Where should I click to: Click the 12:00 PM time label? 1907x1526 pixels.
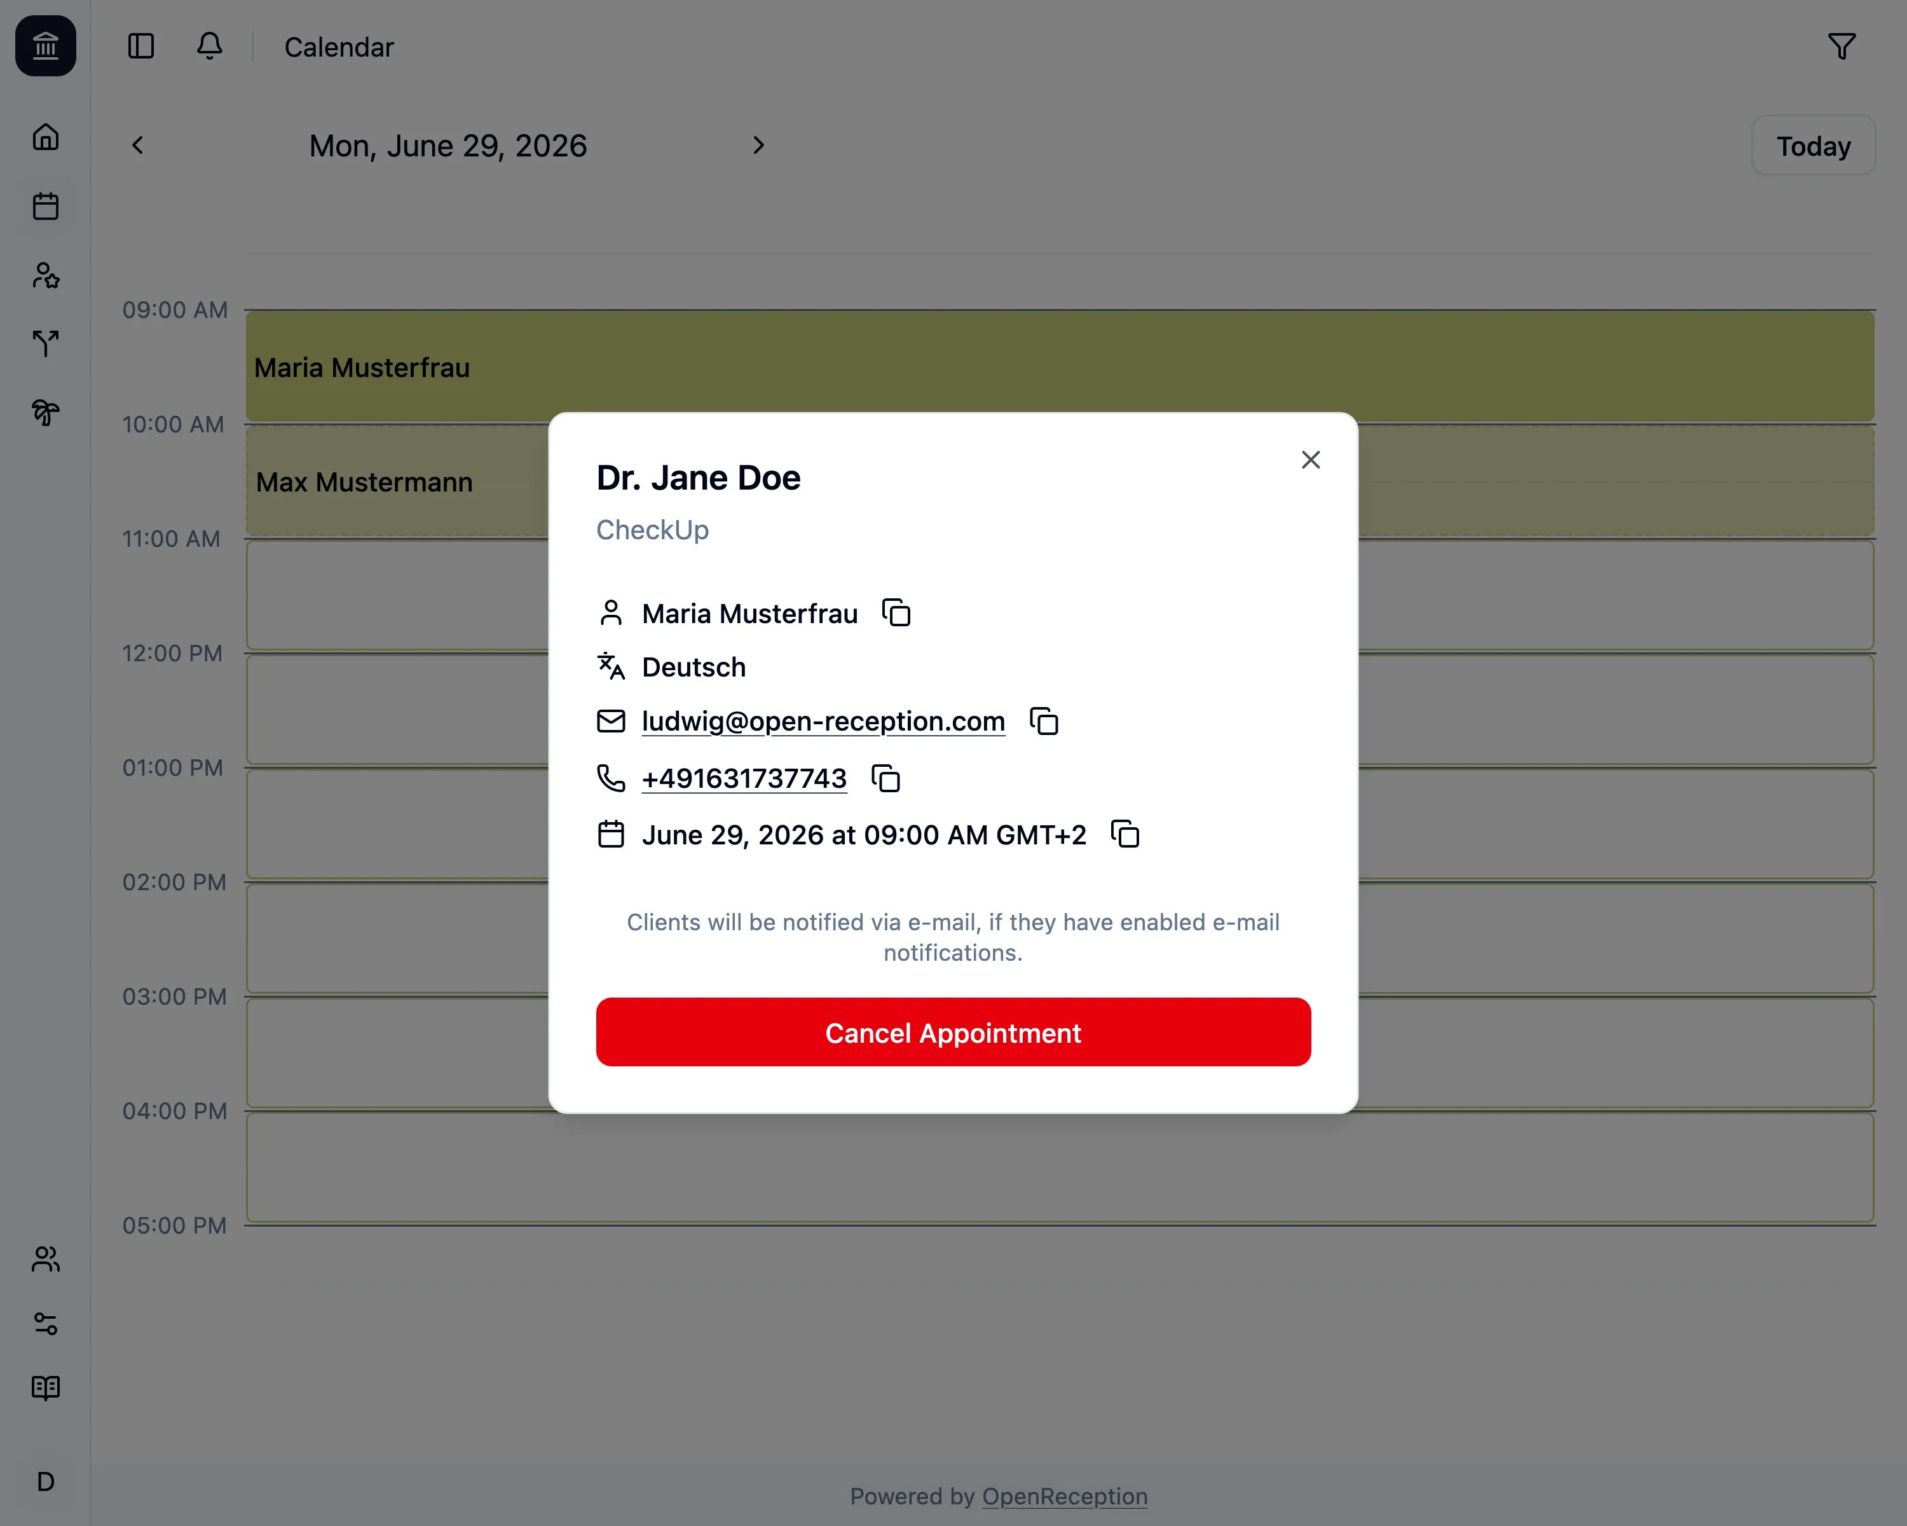tap(172, 653)
